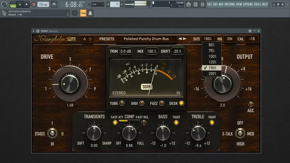Toggle BASS TIGHT LED
This screenshot has width=290, height=163.
pos(176,122)
